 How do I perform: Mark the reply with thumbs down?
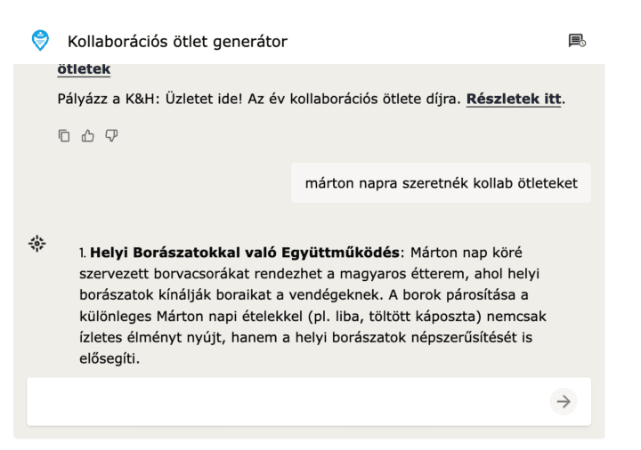pyautogui.click(x=111, y=135)
